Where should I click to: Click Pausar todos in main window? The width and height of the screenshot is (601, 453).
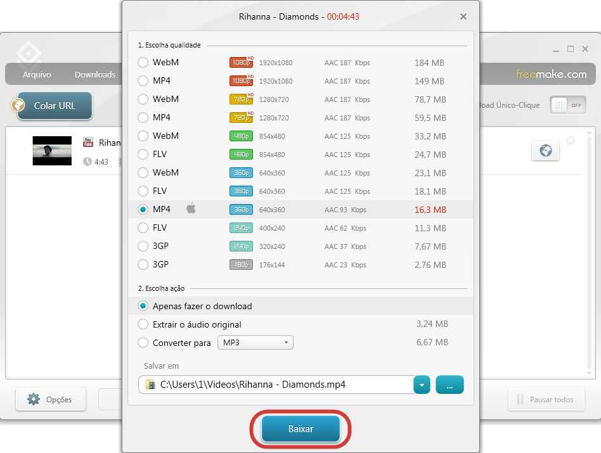coord(546,399)
